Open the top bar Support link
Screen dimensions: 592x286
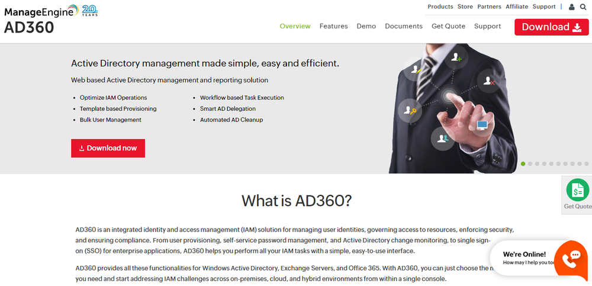coord(544,7)
